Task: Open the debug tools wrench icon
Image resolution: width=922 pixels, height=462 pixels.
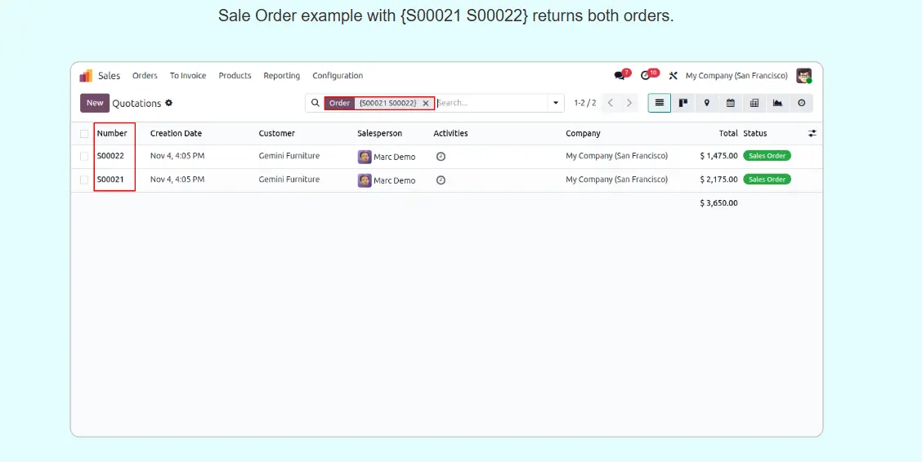Action: [x=674, y=76]
